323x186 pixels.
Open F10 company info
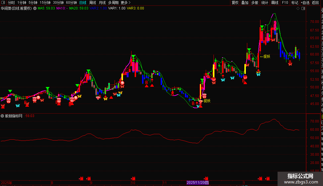pyautogui.click(x=285, y=3)
